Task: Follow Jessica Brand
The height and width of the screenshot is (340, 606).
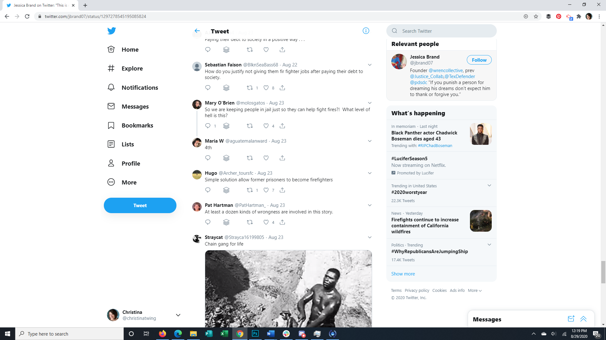Action: pos(479,60)
